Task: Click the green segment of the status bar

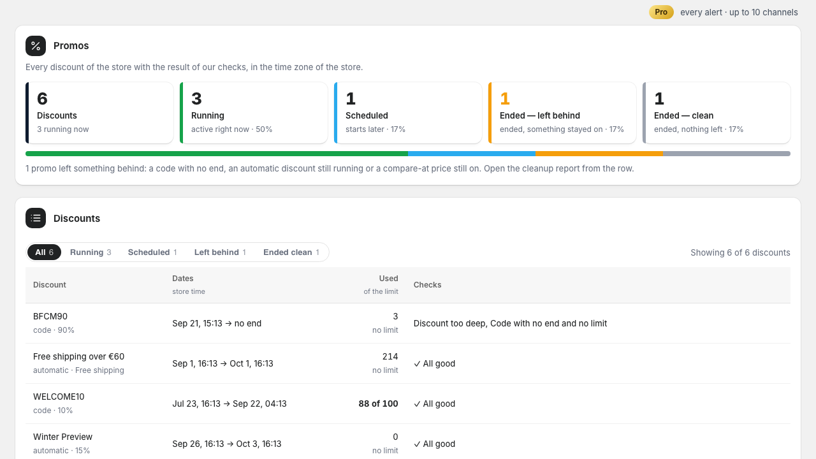Action: [217, 154]
